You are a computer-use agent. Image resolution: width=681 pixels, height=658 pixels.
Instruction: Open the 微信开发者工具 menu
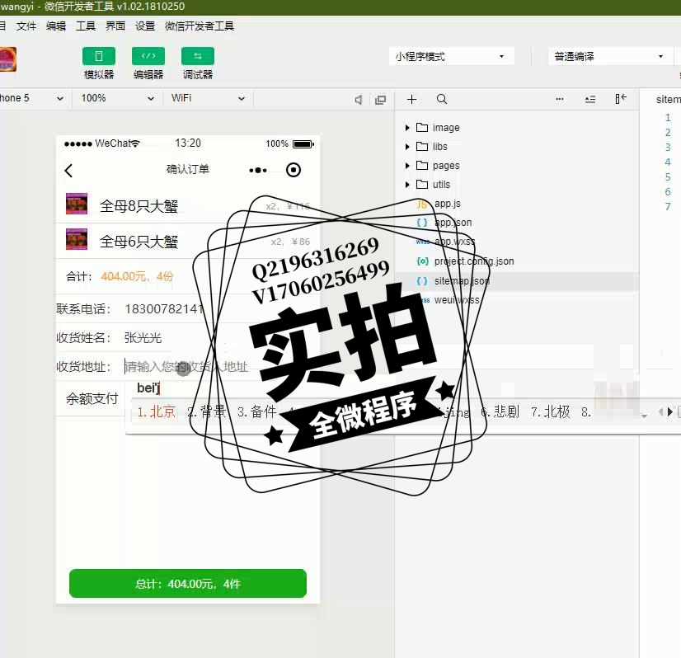[x=200, y=26]
